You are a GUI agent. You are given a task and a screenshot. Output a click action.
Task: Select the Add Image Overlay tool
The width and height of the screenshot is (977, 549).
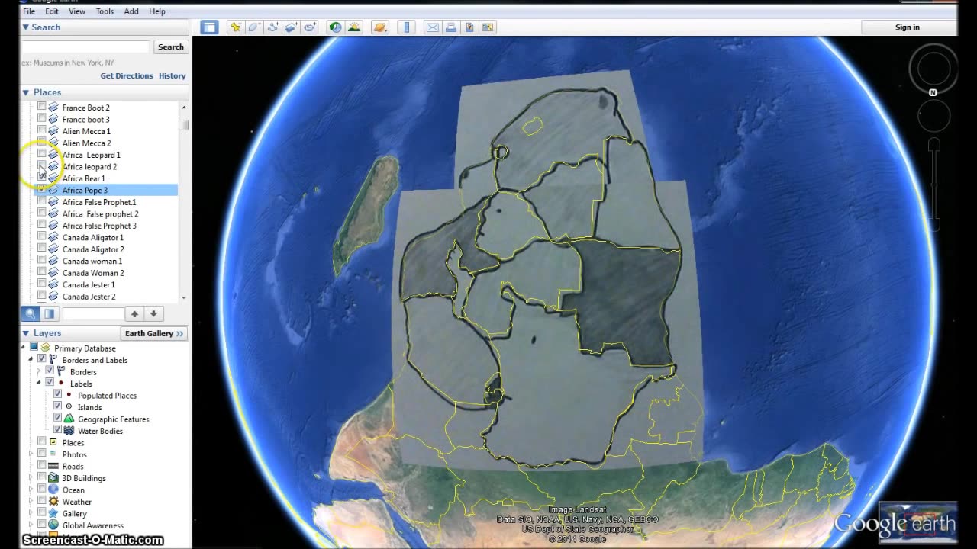(x=291, y=27)
